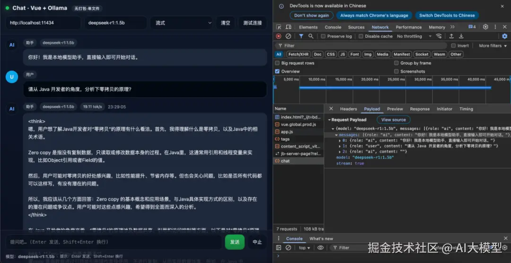Click Switch DevTools to Chinese
511x263 pixels.
[x=447, y=15]
